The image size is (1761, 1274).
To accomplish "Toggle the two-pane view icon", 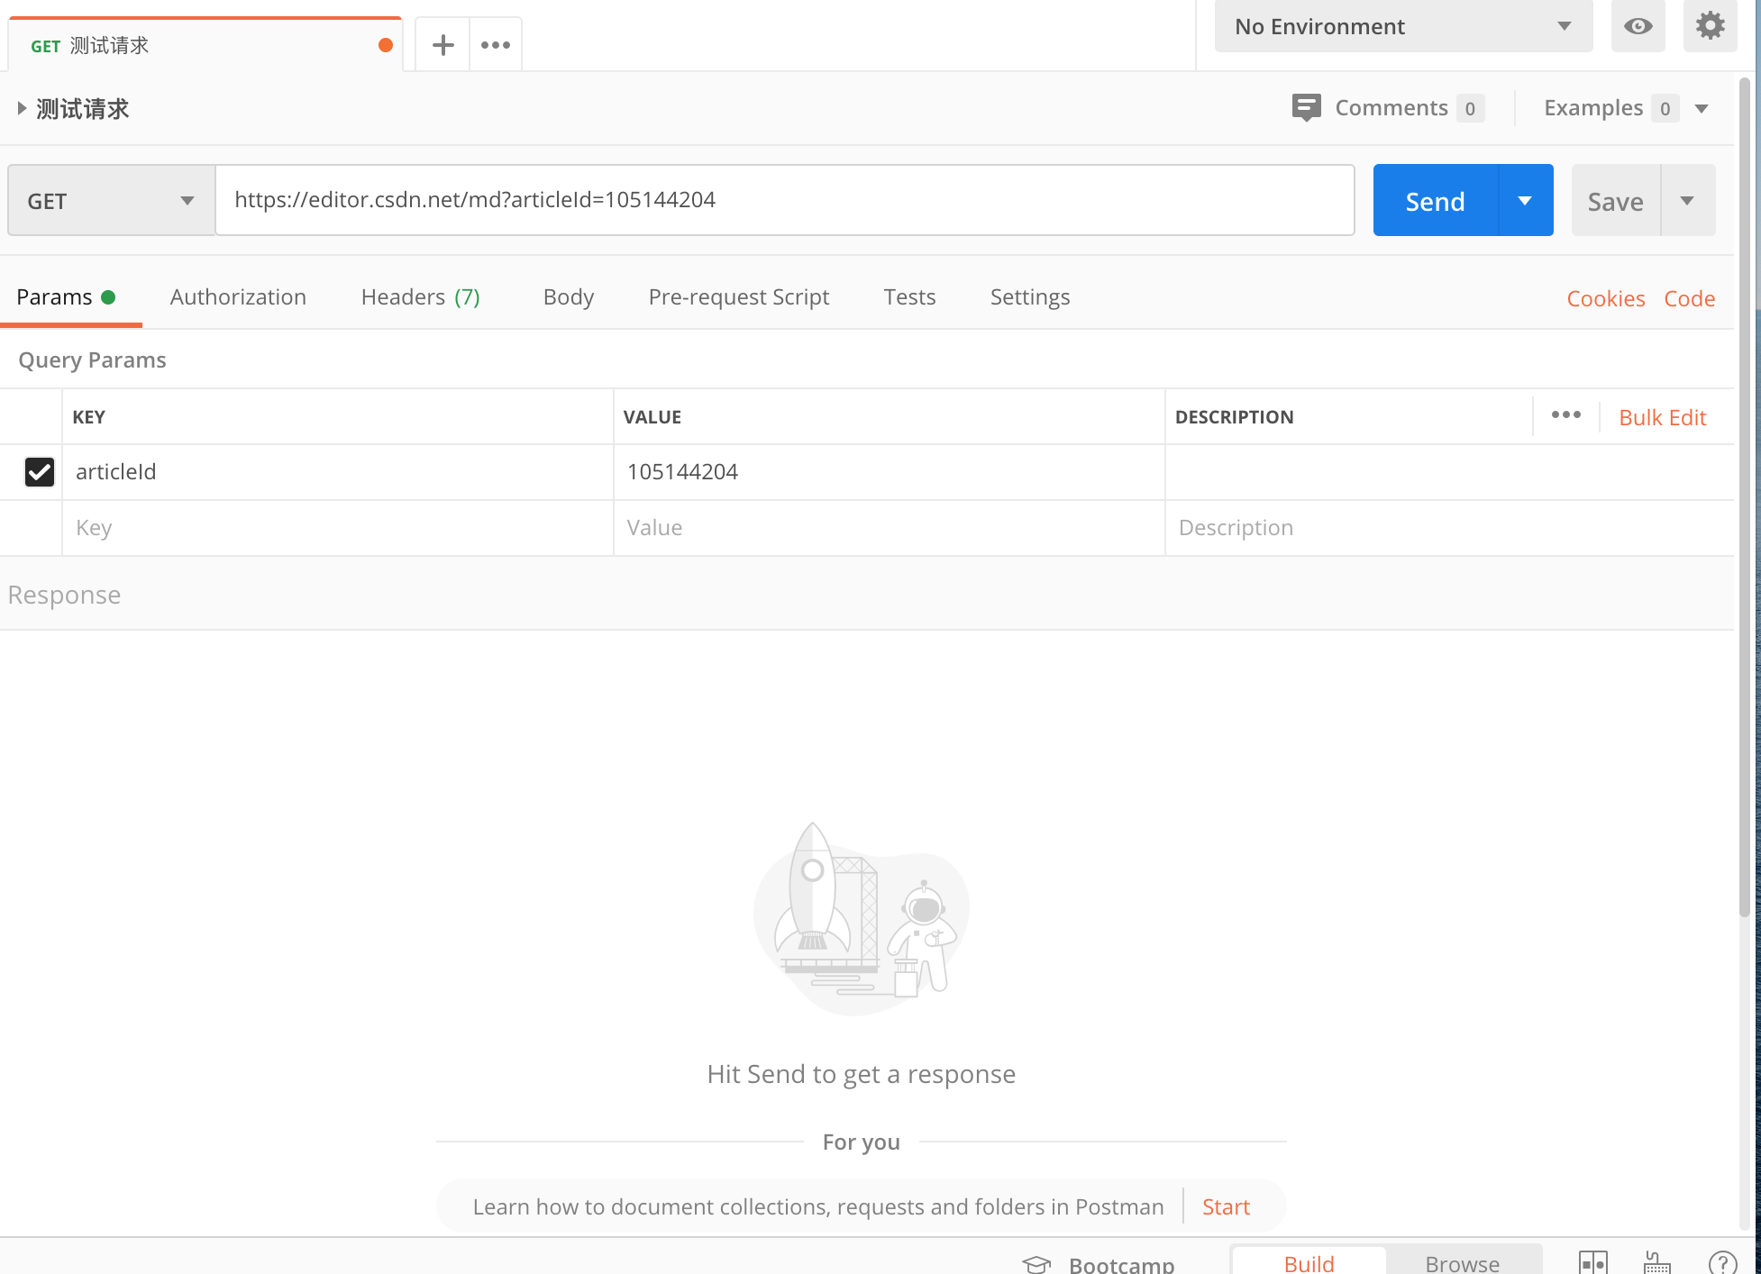I will (x=1593, y=1261).
